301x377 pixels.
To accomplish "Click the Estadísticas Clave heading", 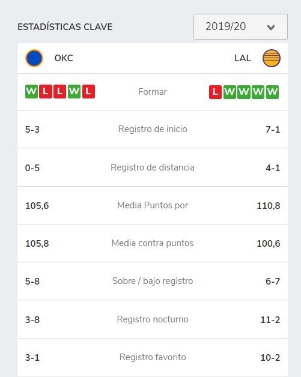I will 65,26.
